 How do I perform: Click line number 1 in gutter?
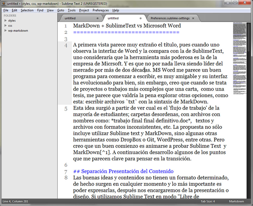point(66,26)
